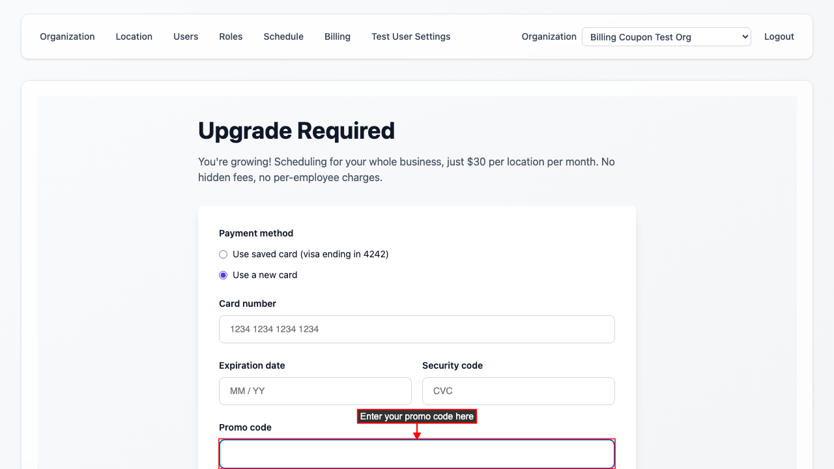Image resolution: width=834 pixels, height=469 pixels.
Task: Go to the Location page
Action: coord(134,36)
